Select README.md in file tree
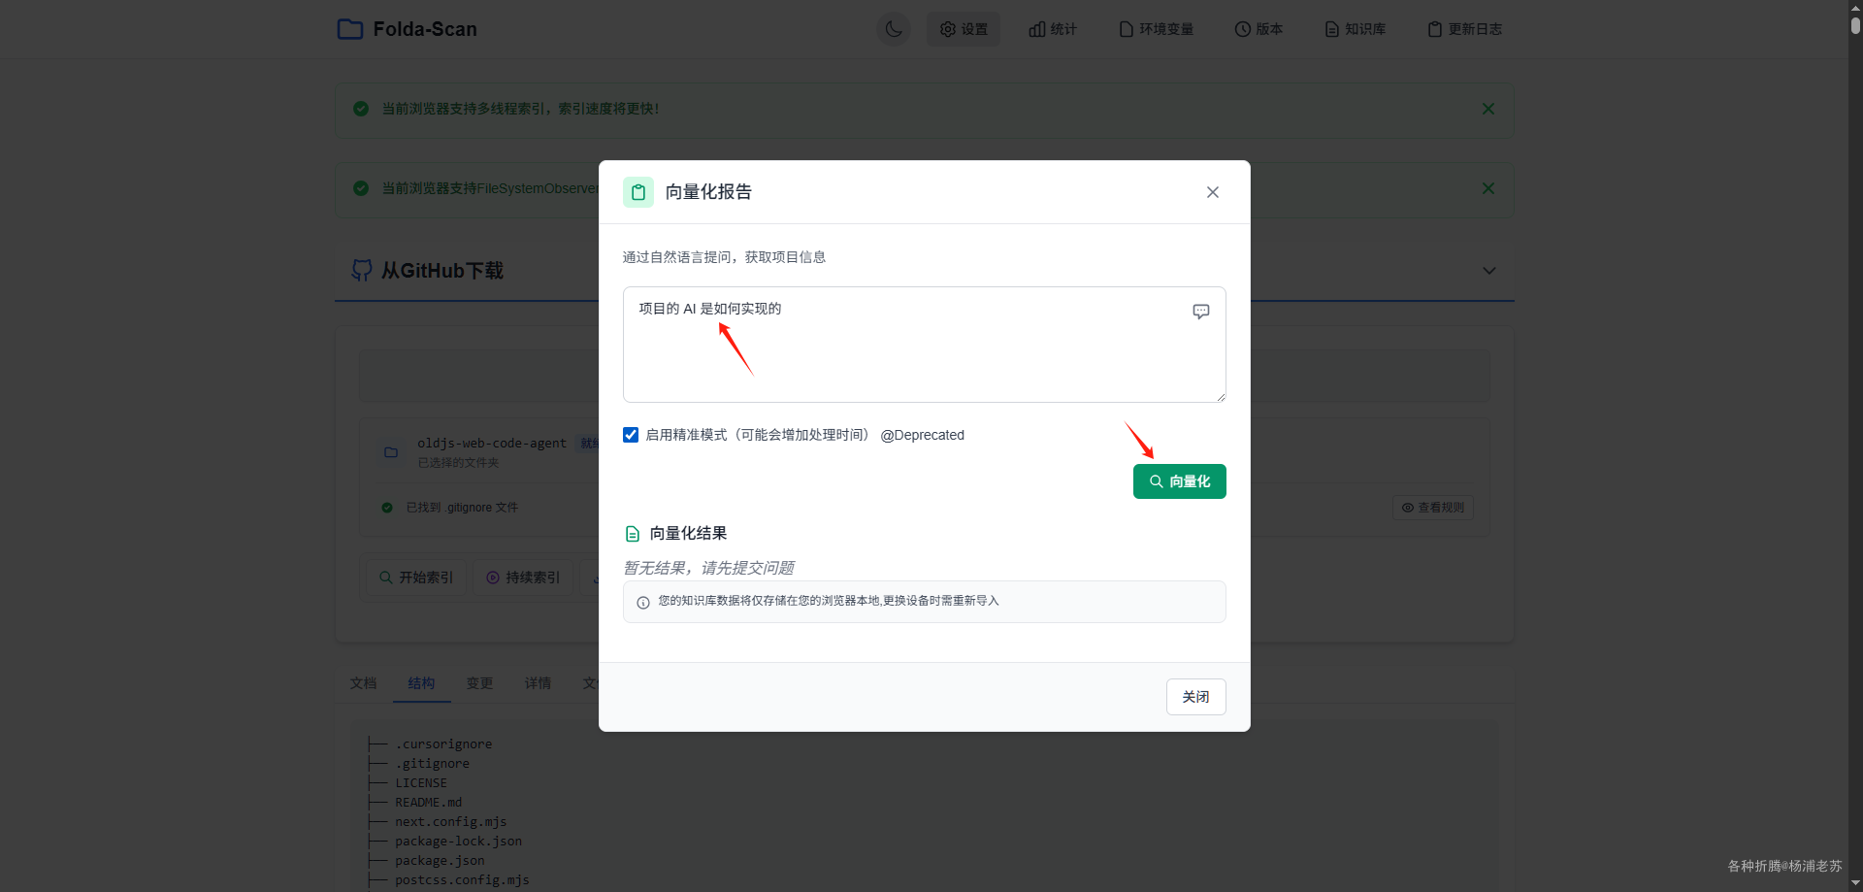 (429, 803)
